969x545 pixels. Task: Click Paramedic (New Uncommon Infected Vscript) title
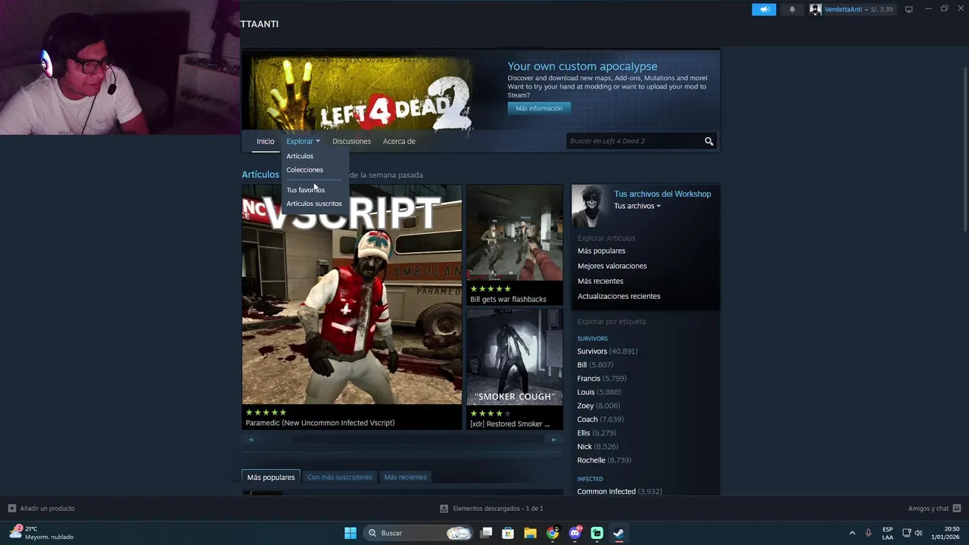pos(320,423)
